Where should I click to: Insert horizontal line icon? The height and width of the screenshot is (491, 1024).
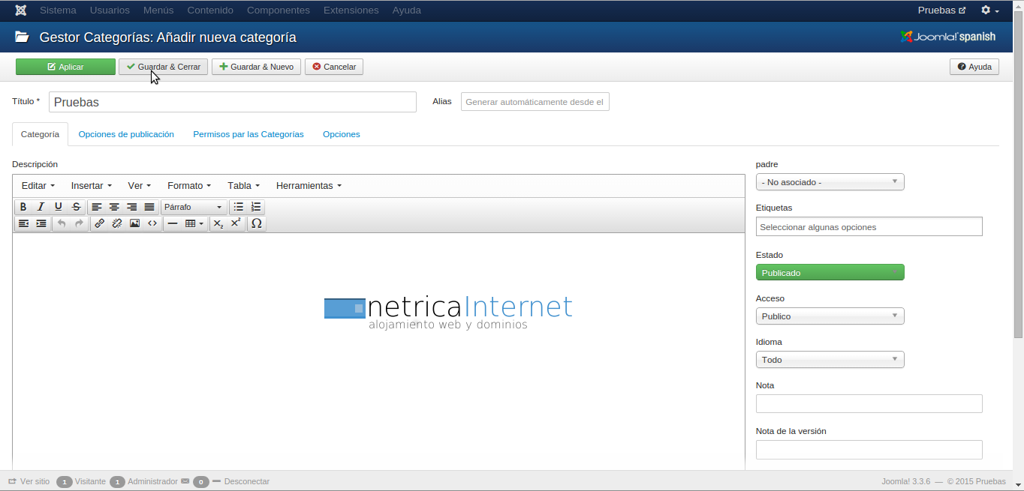coord(173,223)
